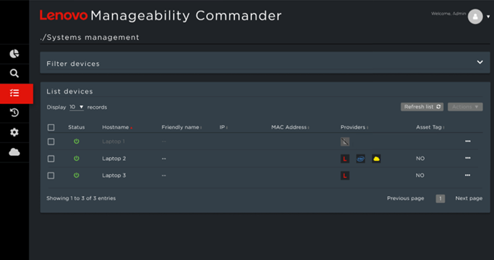This screenshot has width=494, height=260.
Task: Sort by Friendly name column
Action: pyautogui.click(x=182, y=127)
